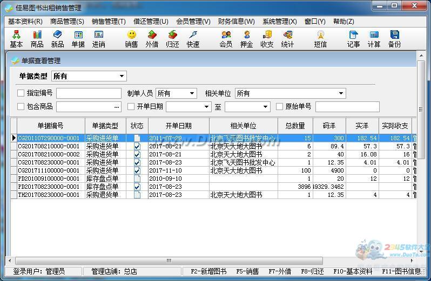Launch the 快速 toolbar icon
This screenshot has height=281, width=431.
pos(193,39)
